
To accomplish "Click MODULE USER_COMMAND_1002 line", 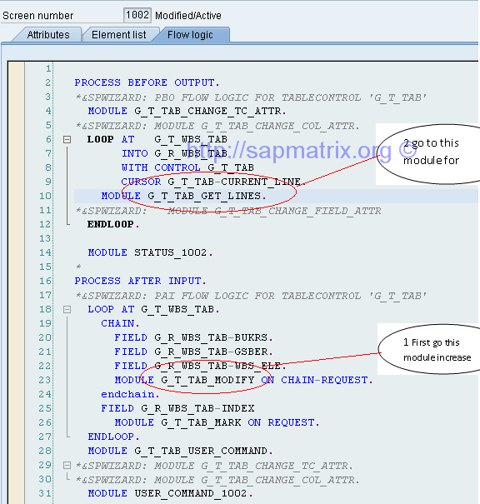I will [170, 493].
